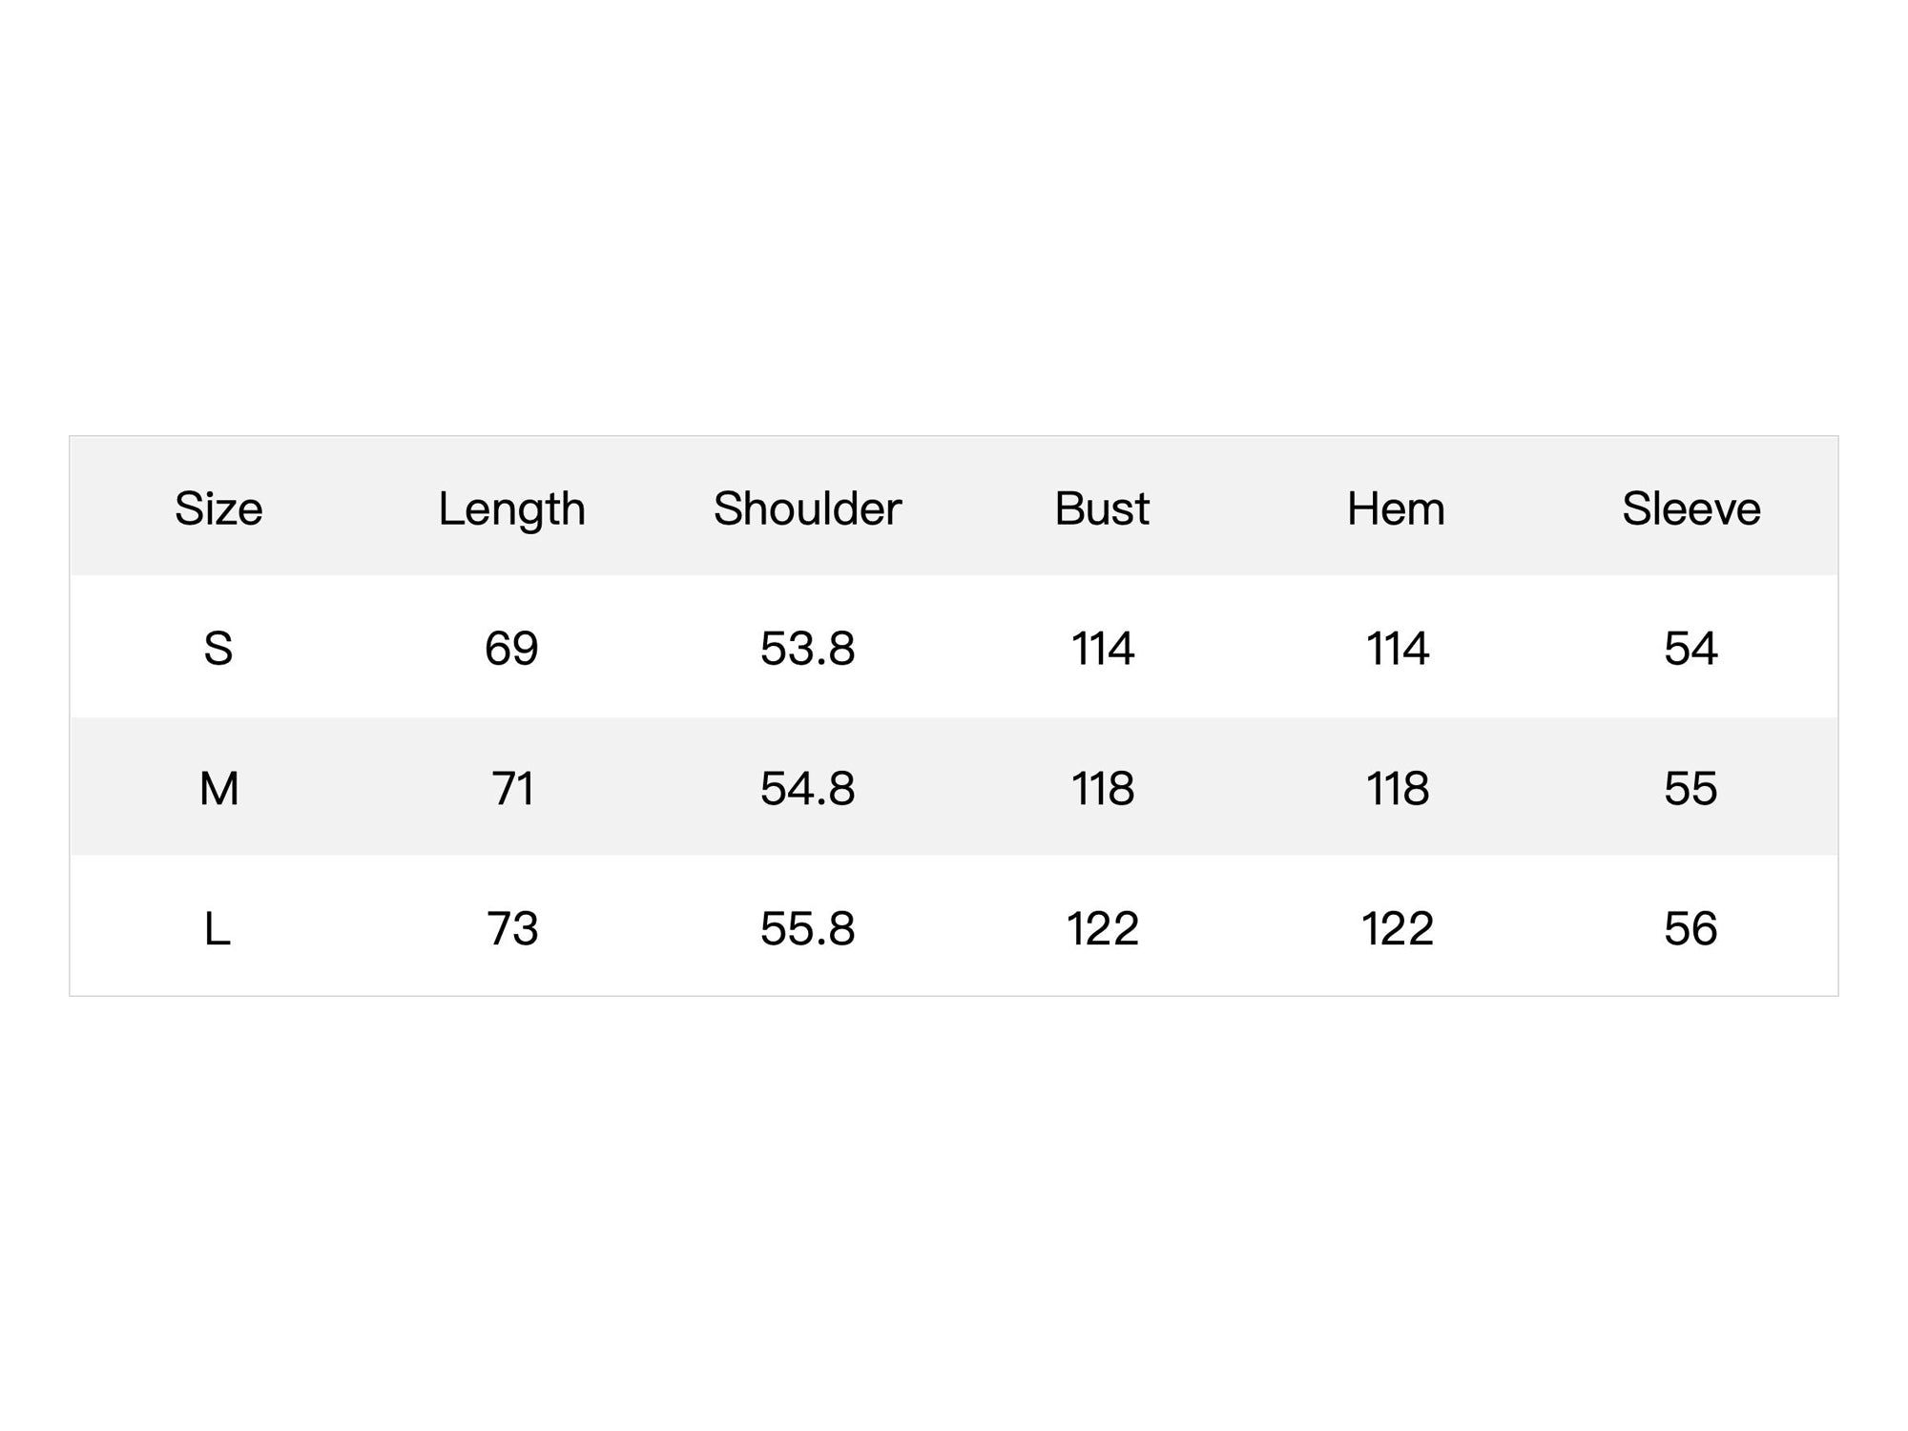Select length value 69

click(511, 649)
